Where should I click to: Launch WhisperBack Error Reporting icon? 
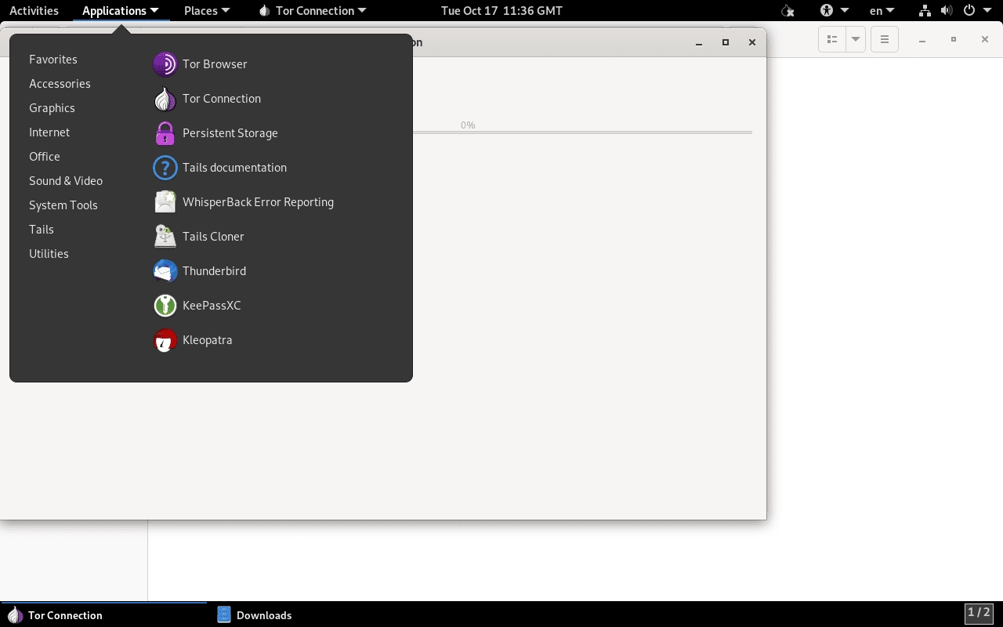pos(165,202)
